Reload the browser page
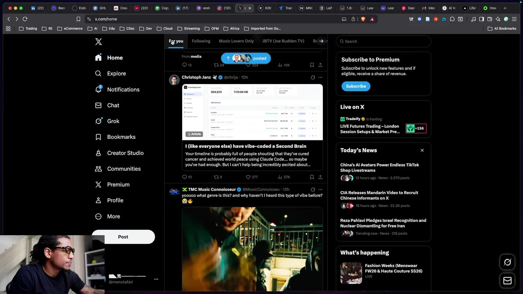 [x=25, y=19]
